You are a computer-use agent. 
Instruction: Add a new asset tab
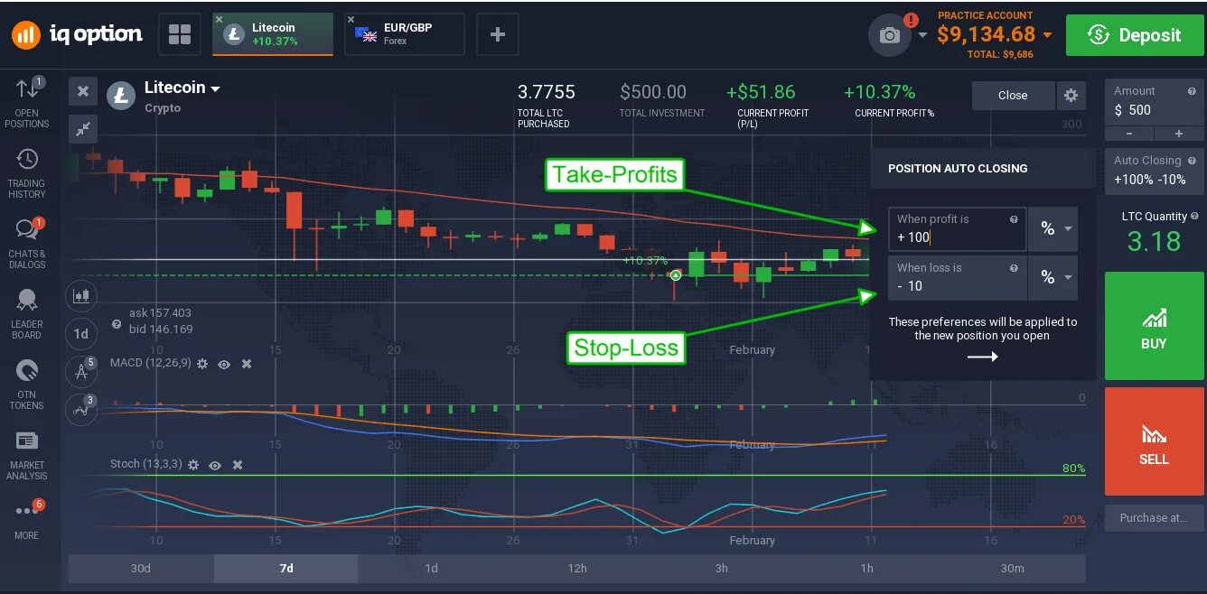pyautogui.click(x=497, y=35)
